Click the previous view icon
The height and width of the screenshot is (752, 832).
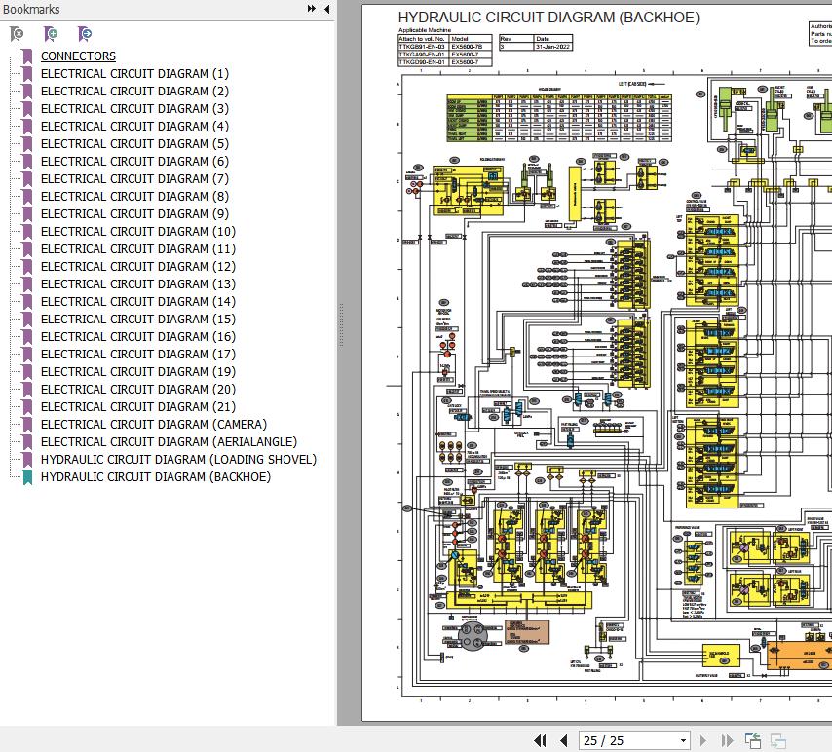point(752,741)
